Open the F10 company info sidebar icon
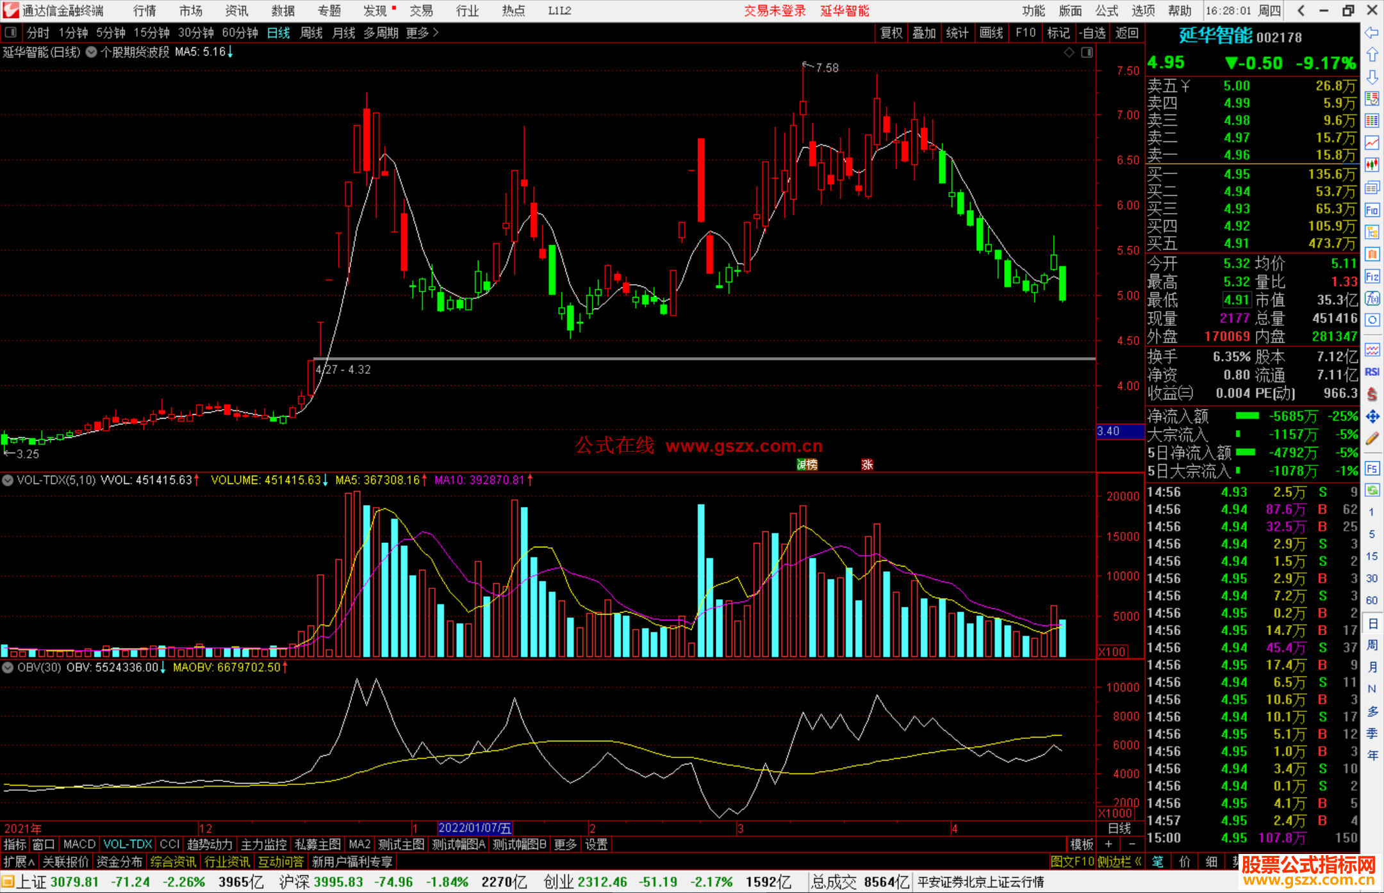1384x893 pixels. (1372, 210)
